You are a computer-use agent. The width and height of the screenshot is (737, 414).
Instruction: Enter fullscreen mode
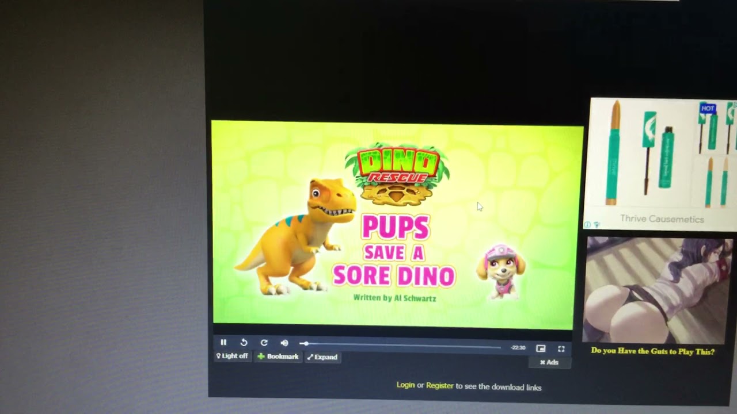pyautogui.click(x=561, y=348)
